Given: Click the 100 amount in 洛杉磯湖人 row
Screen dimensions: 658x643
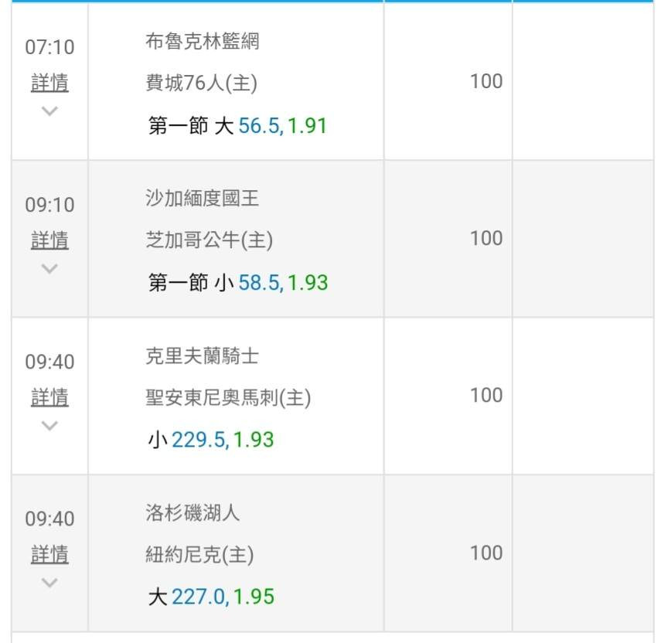Looking at the screenshot, I should [x=486, y=553].
